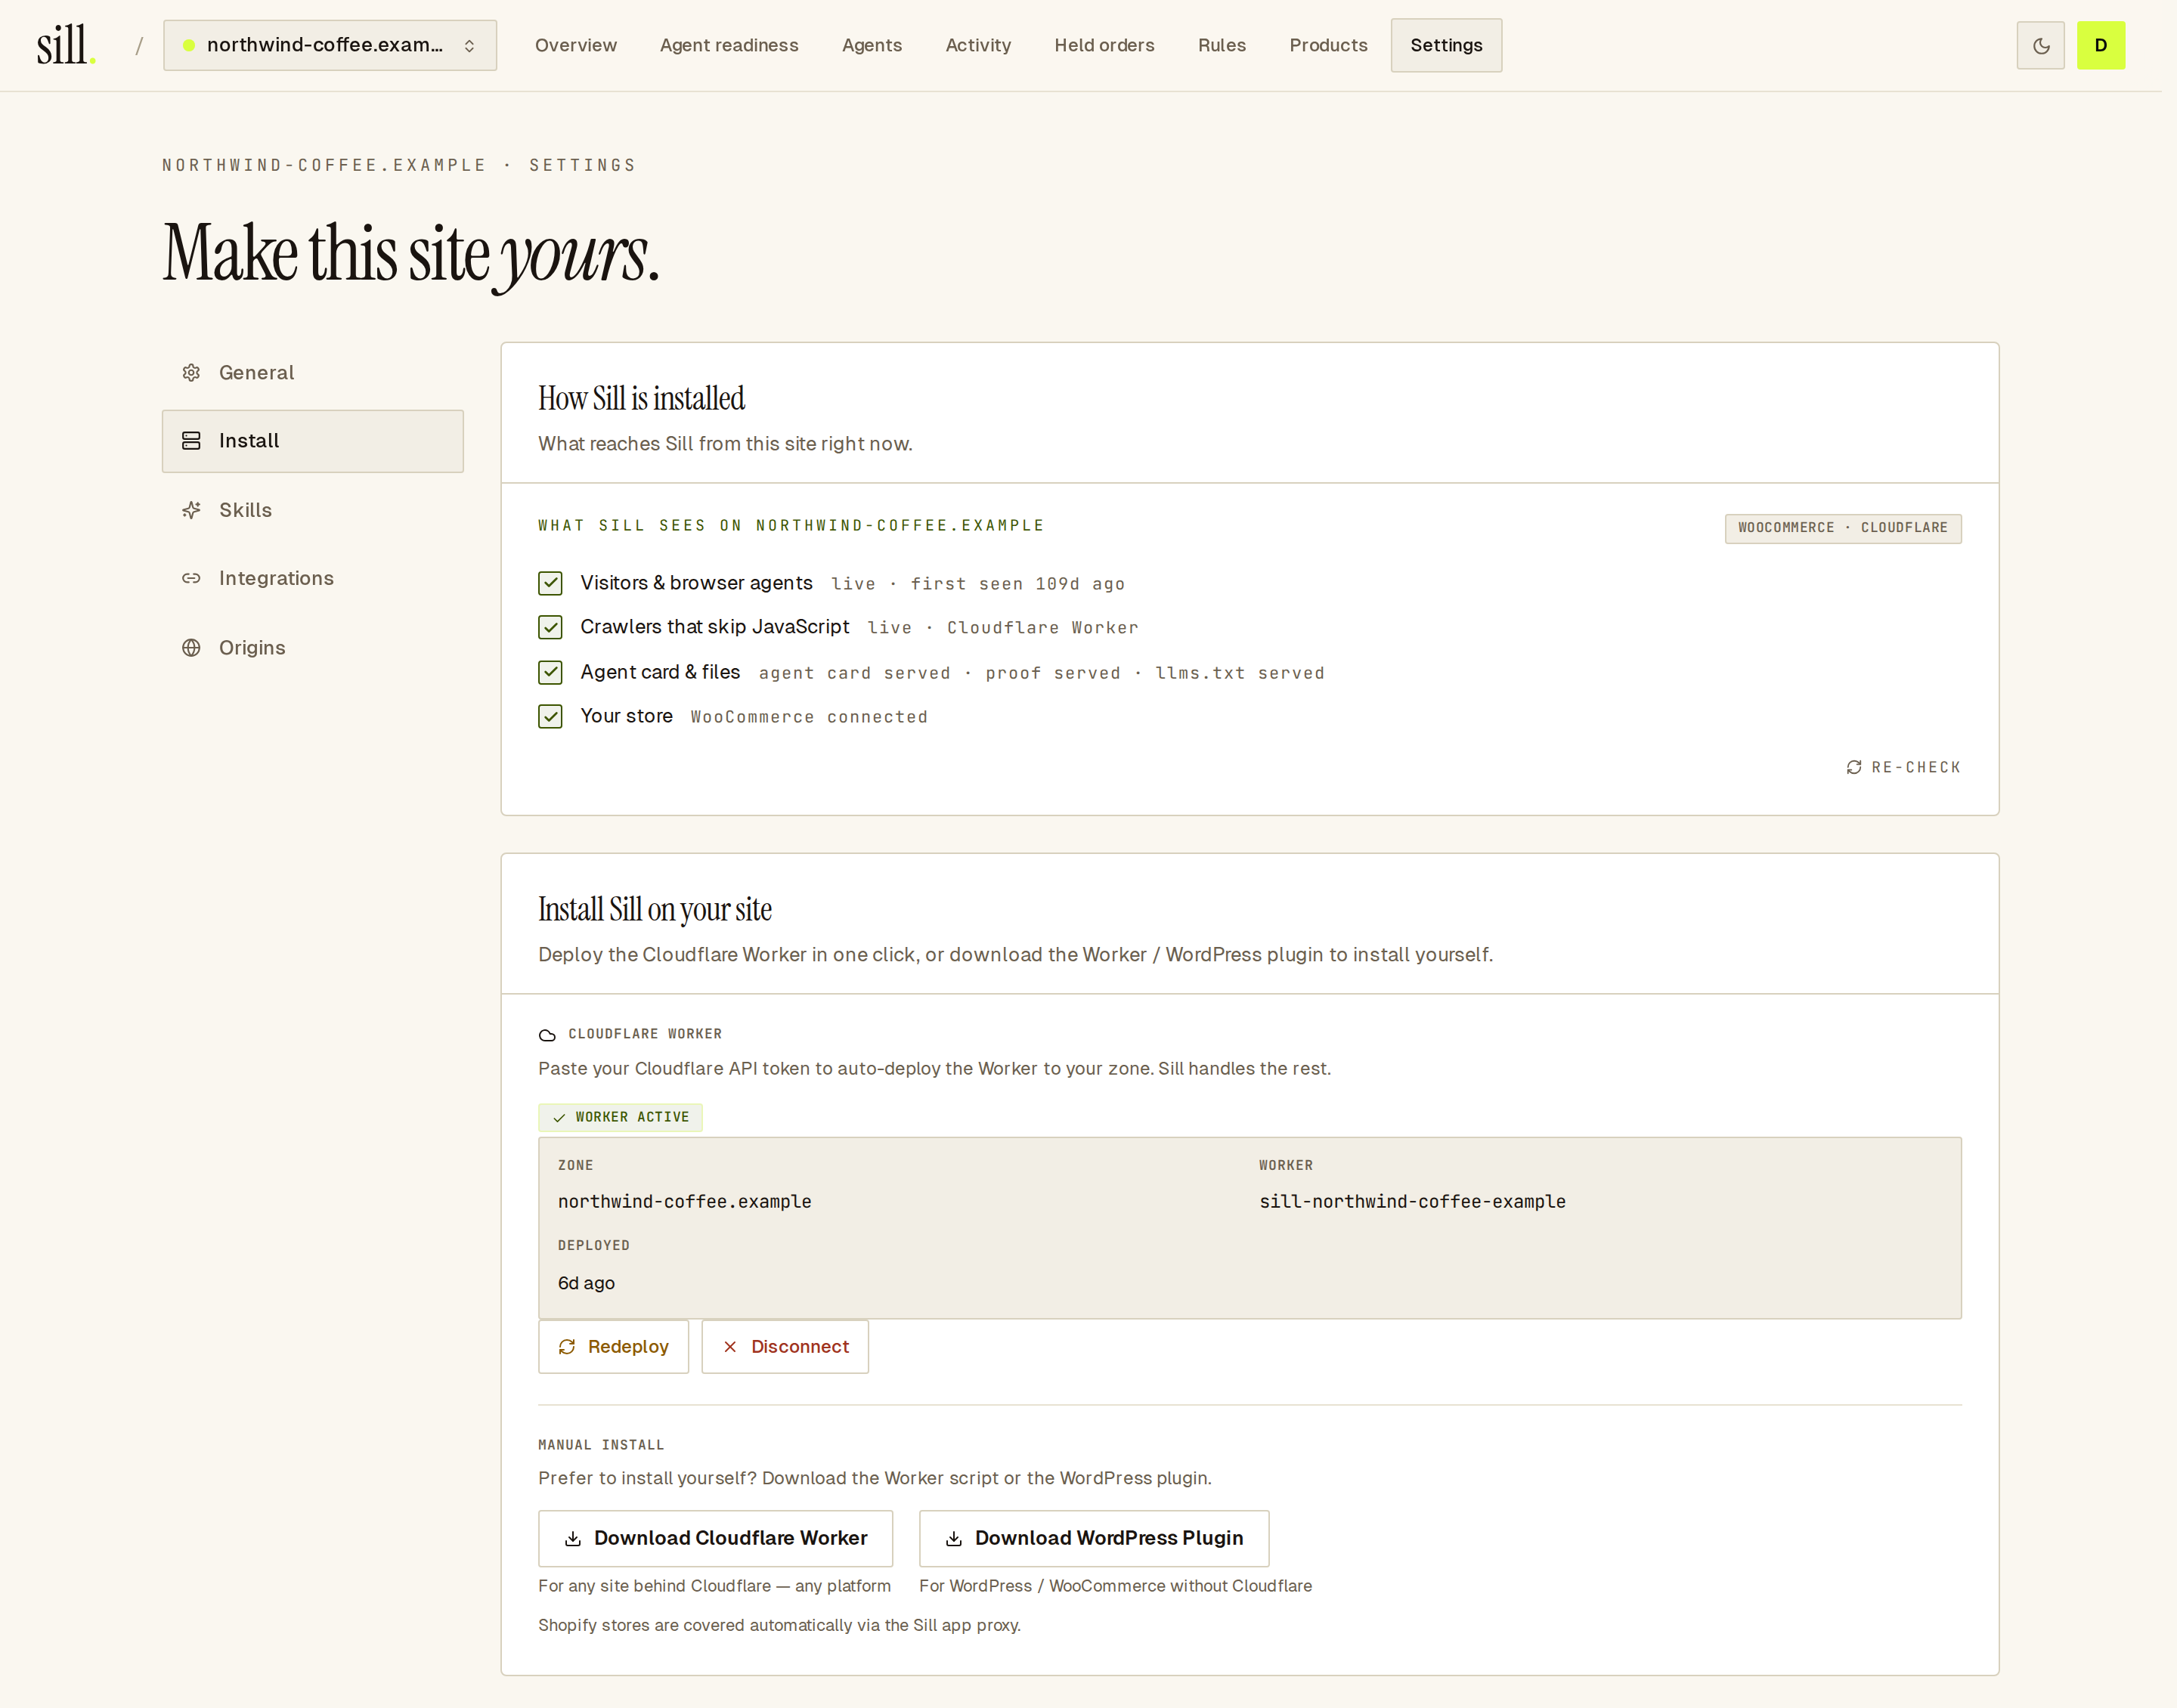Click Download WordPress Plugin button
This screenshot has height=1708, width=2177.
click(x=1094, y=1538)
